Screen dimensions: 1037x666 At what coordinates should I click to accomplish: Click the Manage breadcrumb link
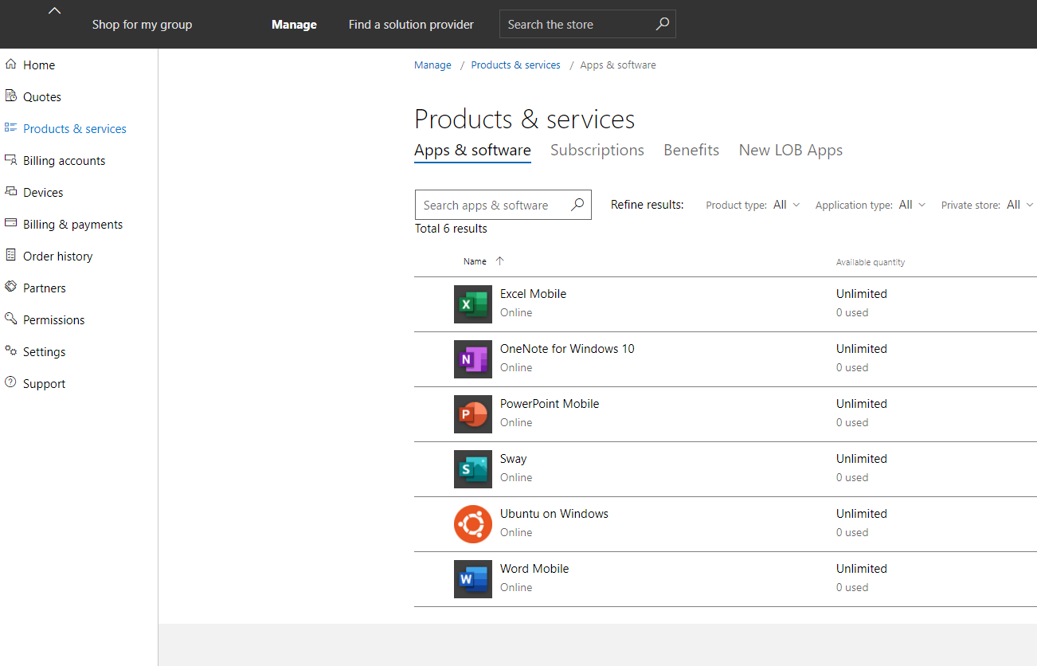click(432, 65)
